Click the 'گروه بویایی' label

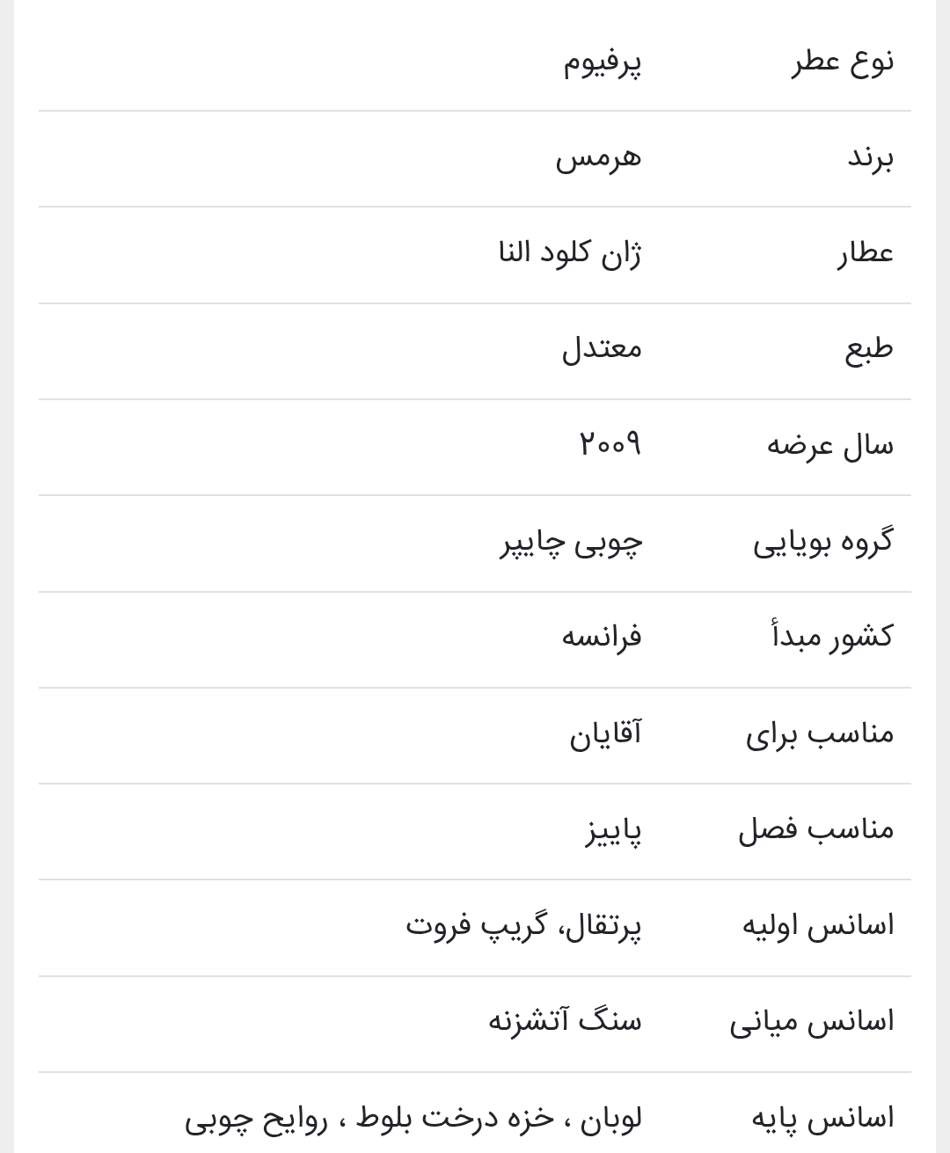[822, 542]
